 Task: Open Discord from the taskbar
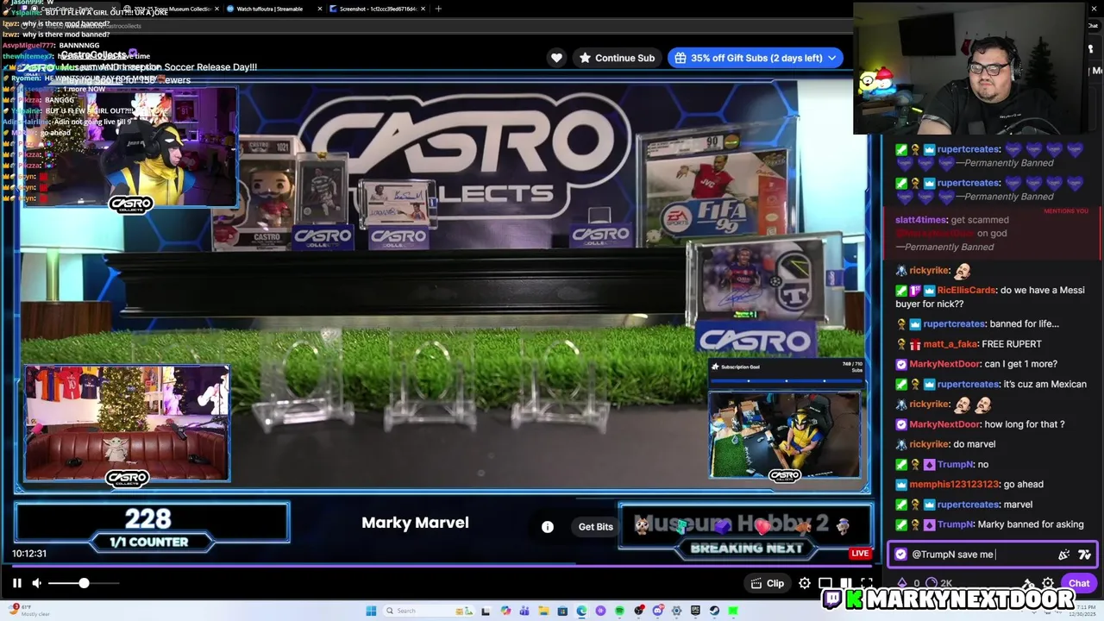coord(657,611)
